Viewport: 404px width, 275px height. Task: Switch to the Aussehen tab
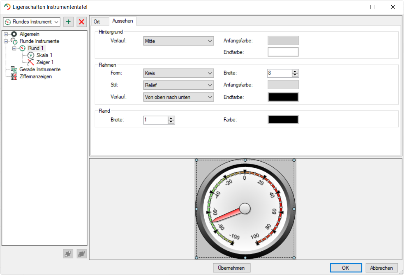(122, 21)
